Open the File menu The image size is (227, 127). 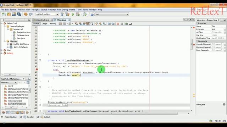[2, 10]
